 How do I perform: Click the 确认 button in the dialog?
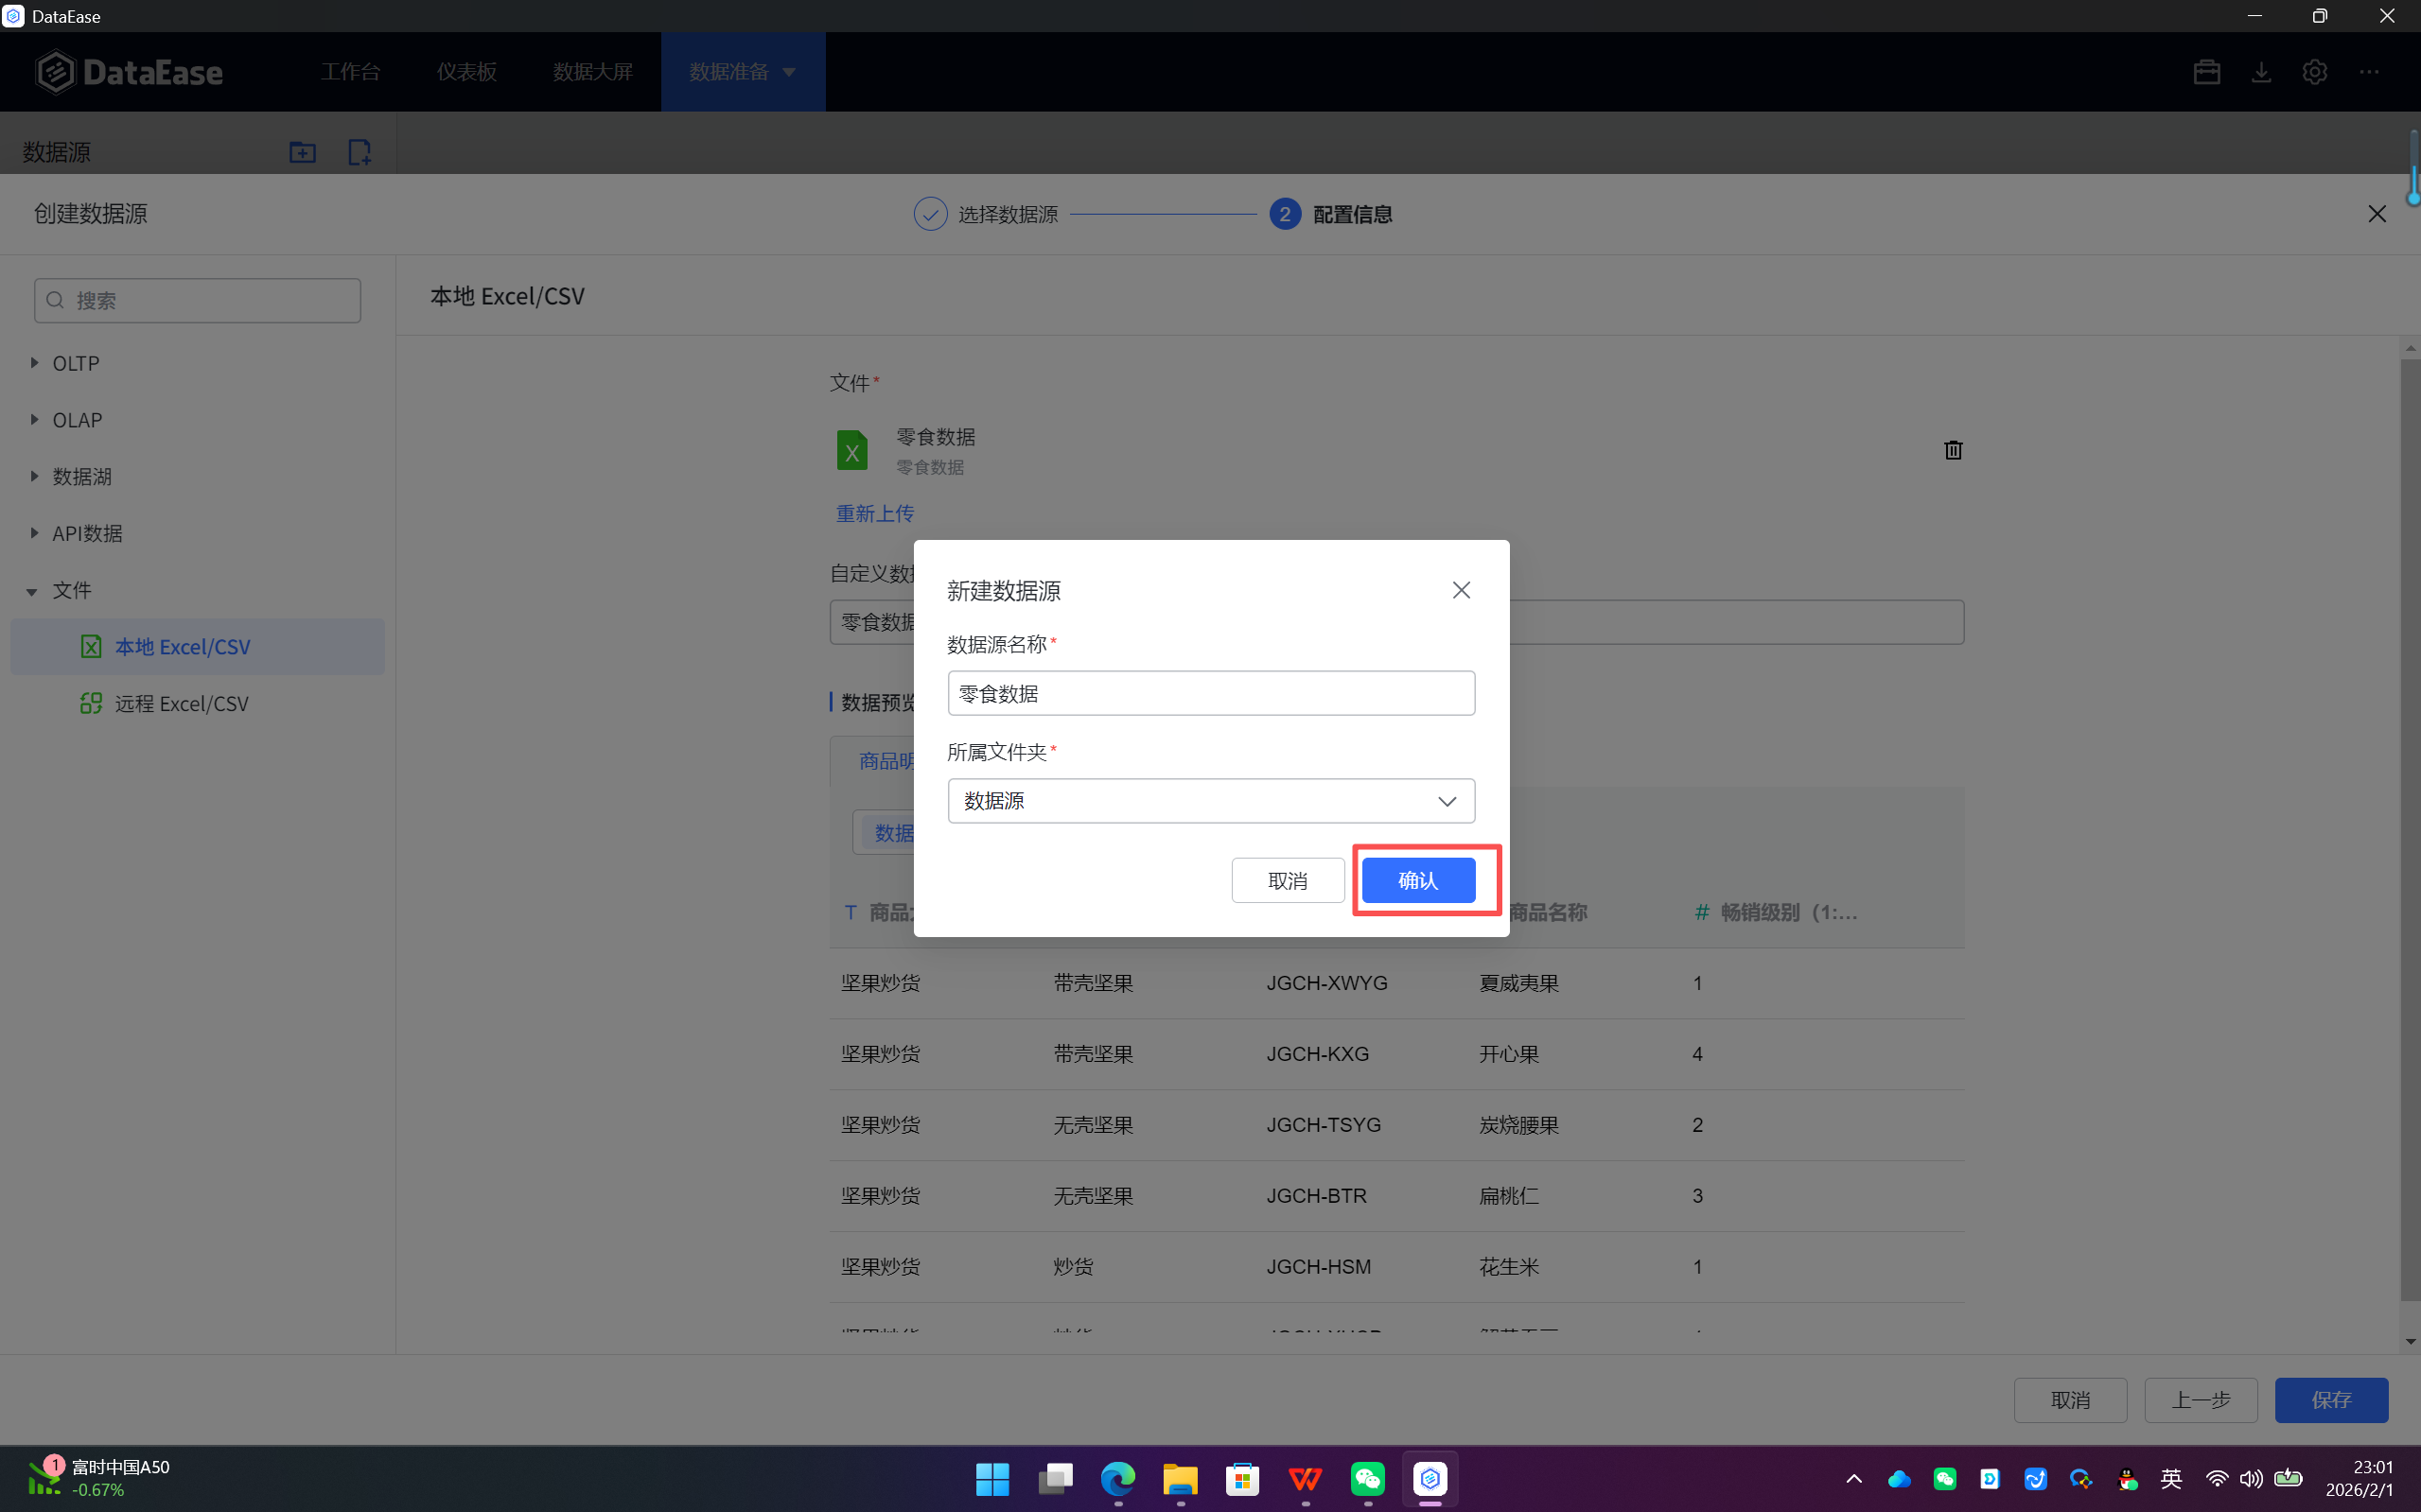[x=1417, y=880]
